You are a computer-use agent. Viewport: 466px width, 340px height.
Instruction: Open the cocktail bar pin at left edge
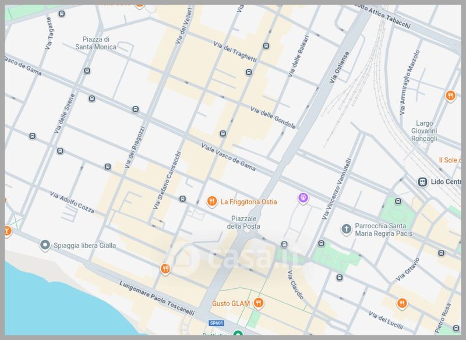[x=8, y=231]
